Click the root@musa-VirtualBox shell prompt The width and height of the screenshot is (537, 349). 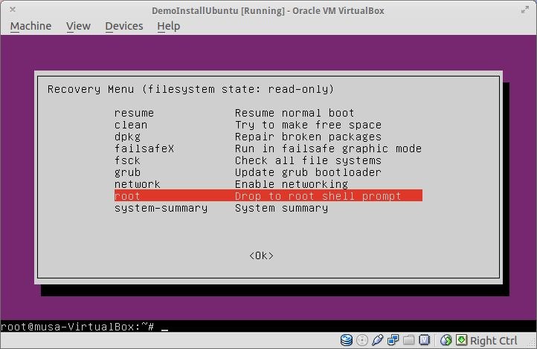click(x=77, y=327)
